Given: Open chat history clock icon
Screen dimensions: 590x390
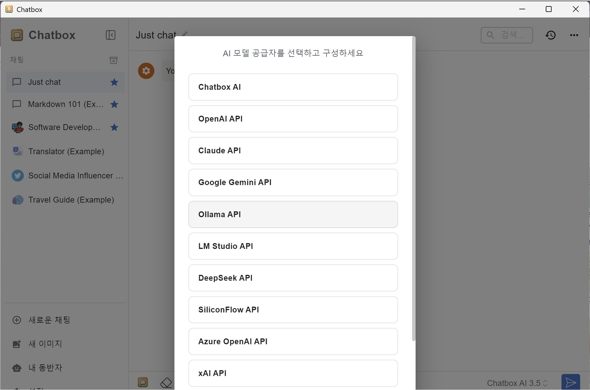Looking at the screenshot, I should 550,35.
